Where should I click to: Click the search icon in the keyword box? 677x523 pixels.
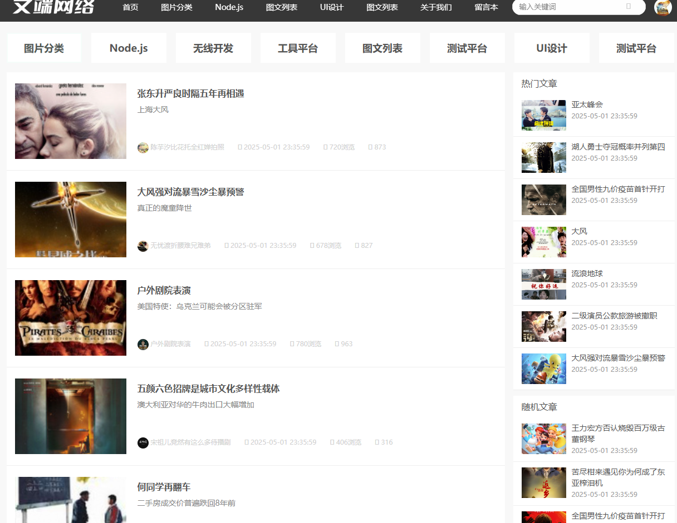(x=629, y=7)
